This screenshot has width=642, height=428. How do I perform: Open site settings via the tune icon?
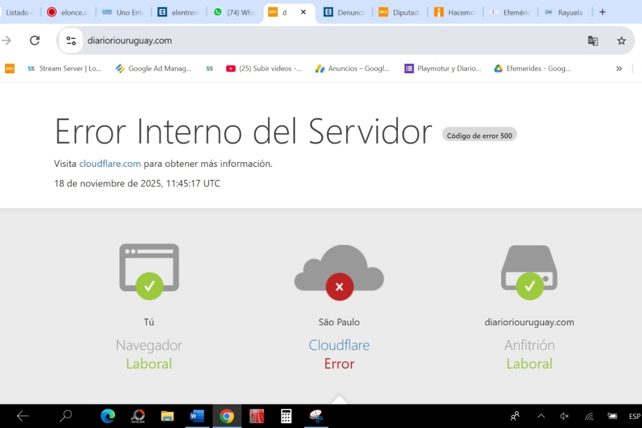click(70, 40)
